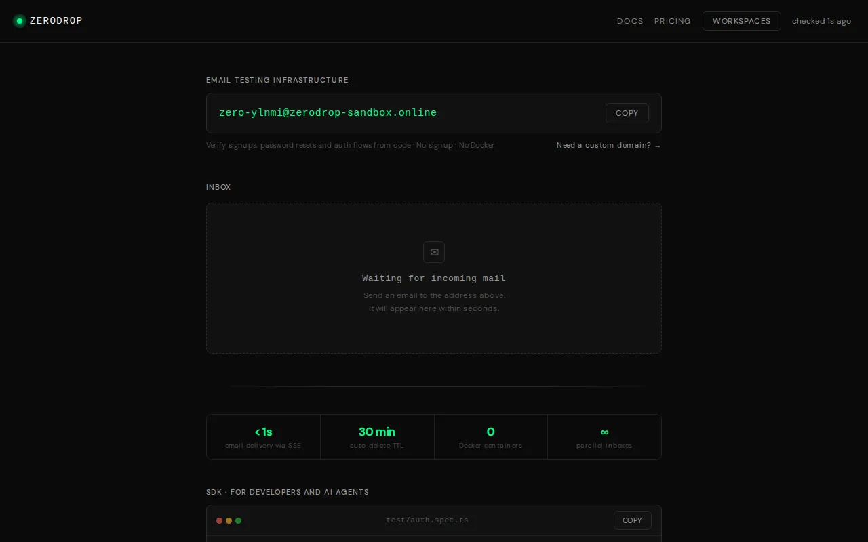Viewport: 868px width, 542px height.
Task: Click the 'SDK · FOR DEVELOPERS AND AI AGENTS' heading
Action: [x=288, y=492]
